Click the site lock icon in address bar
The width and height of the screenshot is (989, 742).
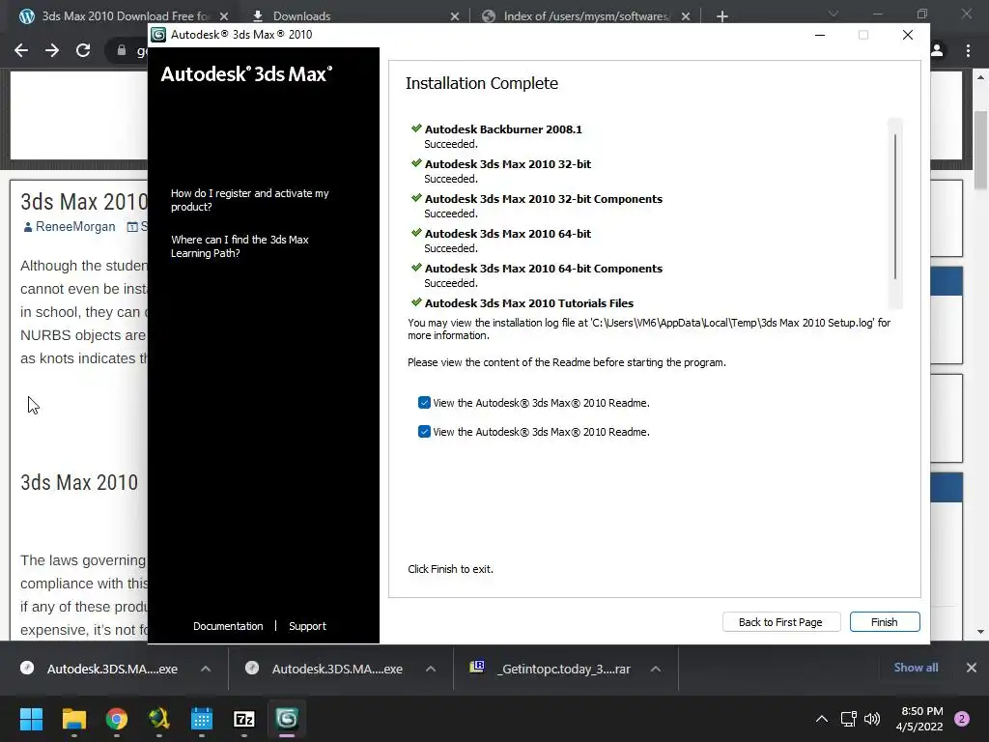coord(121,50)
